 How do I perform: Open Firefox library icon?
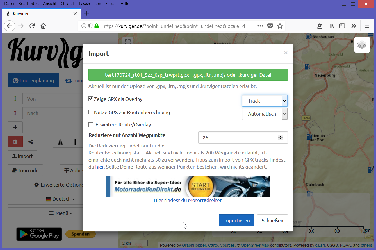pyautogui.click(x=331, y=26)
